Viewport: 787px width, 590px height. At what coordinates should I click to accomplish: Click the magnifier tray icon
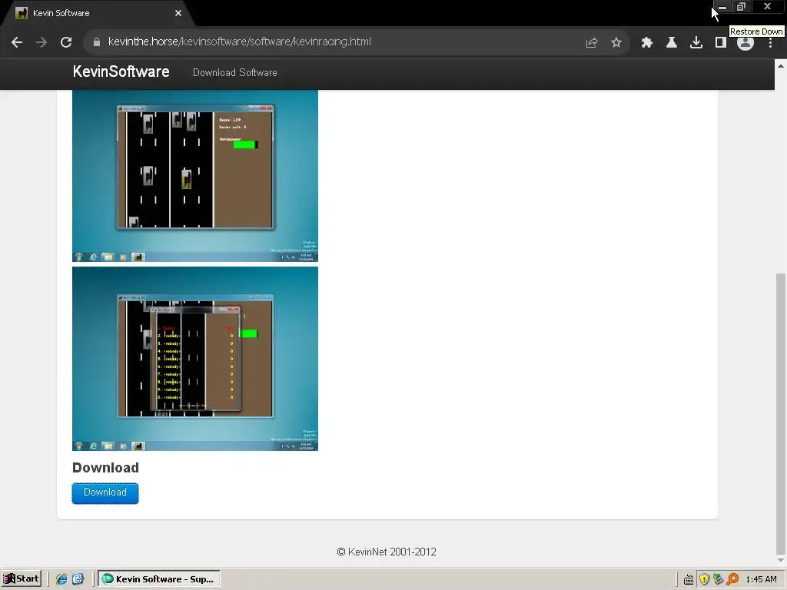[x=732, y=579]
